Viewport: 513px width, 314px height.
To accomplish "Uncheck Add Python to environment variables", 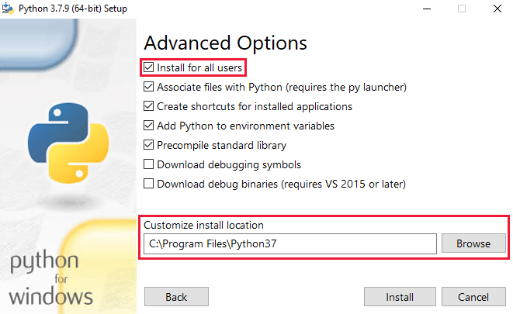I will [x=149, y=126].
